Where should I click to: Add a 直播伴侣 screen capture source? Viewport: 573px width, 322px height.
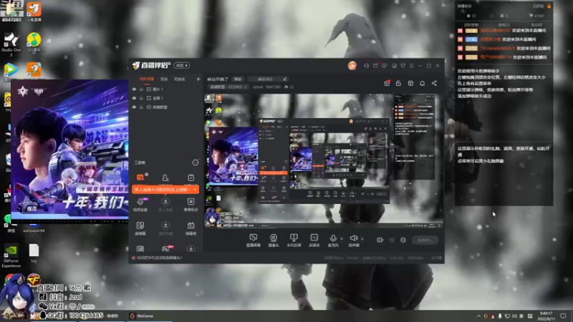tap(254, 240)
